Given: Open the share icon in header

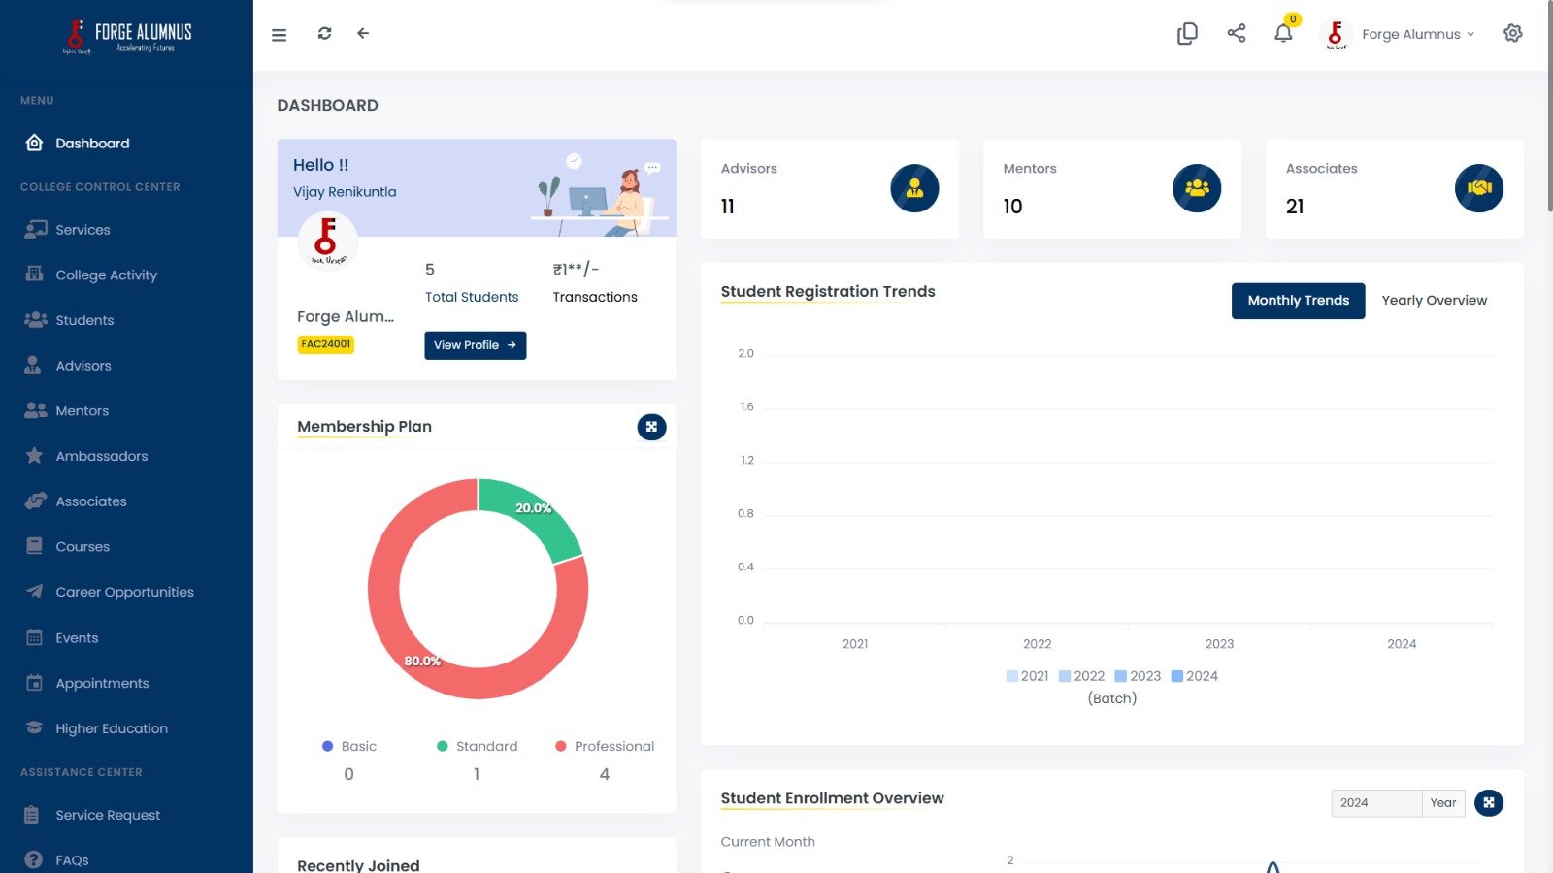Looking at the screenshot, I should [x=1236, y=34].
